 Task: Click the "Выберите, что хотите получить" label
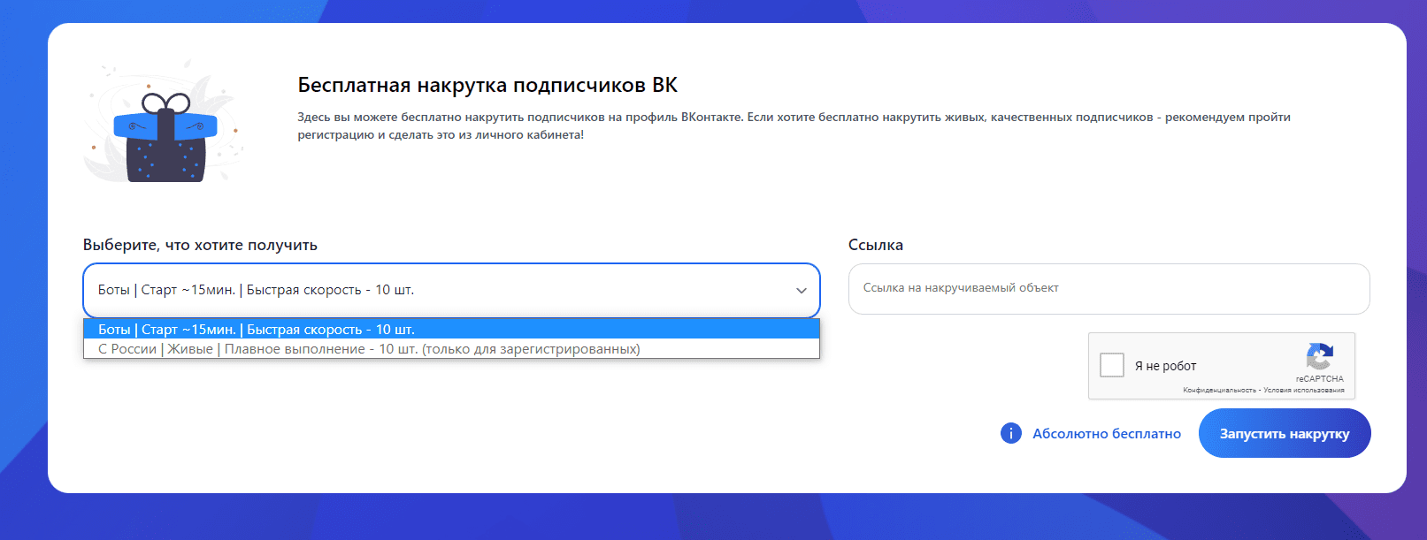[x=200, y=245]
